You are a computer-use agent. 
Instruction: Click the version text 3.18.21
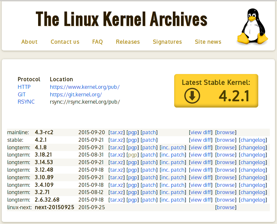[x=43, y=155]
